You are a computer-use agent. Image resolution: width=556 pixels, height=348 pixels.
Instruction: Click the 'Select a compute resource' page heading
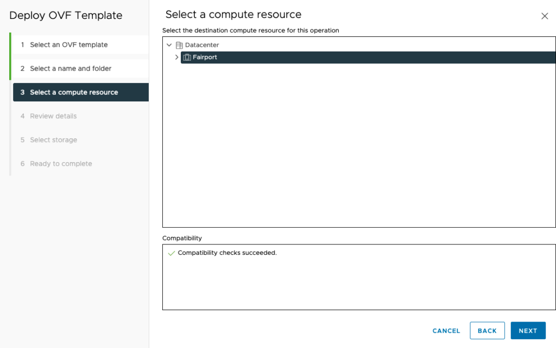point(233,15)
